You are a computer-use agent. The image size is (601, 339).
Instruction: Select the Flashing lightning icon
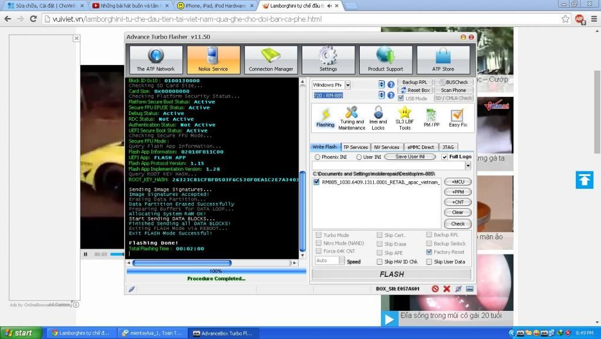point(325,118)
